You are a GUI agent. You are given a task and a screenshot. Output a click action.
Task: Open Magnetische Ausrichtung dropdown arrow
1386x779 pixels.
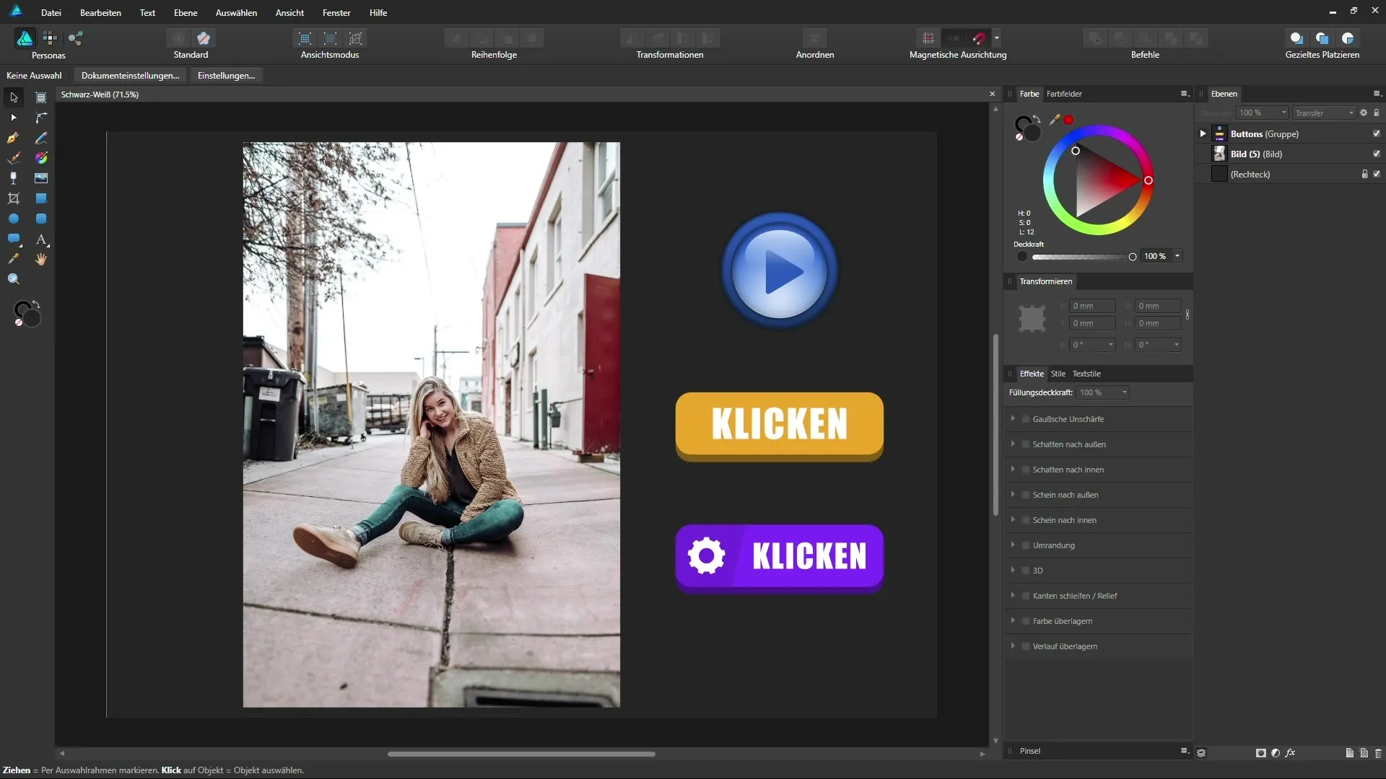click(997, 38)
